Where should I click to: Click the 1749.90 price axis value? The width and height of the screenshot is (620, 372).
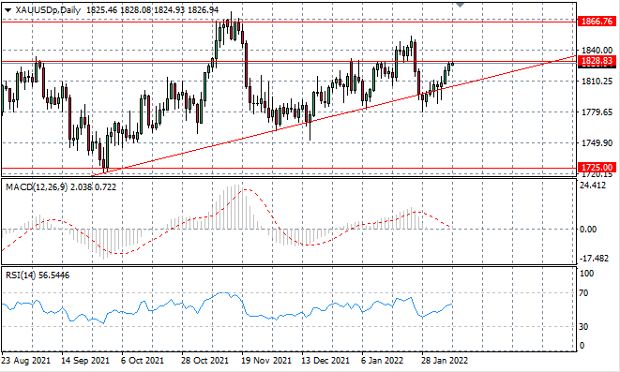[x=597, y=143]
